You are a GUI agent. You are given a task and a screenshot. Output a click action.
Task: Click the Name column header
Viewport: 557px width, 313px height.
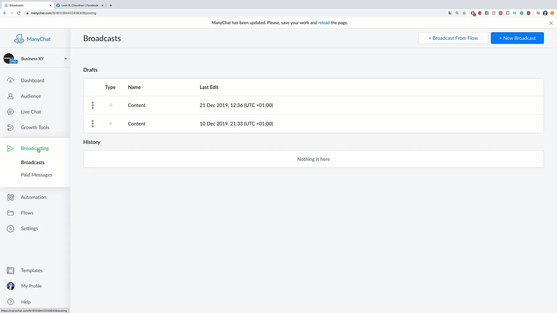pyautogui.click(x=134, y=87)
